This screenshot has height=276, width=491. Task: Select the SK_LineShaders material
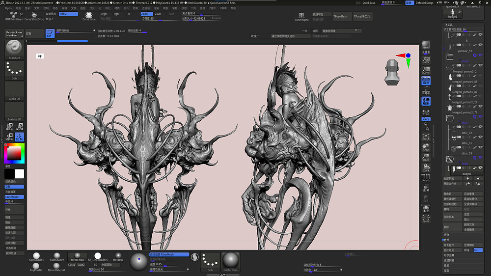pos(98,257)
